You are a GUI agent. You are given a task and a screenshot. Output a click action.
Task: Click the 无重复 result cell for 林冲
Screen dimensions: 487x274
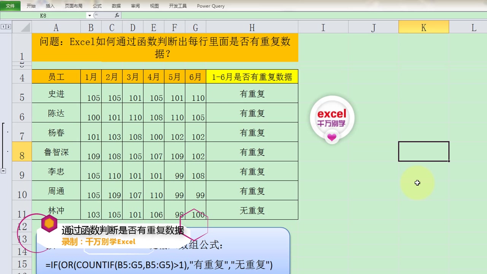pyautogui.click(x=252, y=210)
